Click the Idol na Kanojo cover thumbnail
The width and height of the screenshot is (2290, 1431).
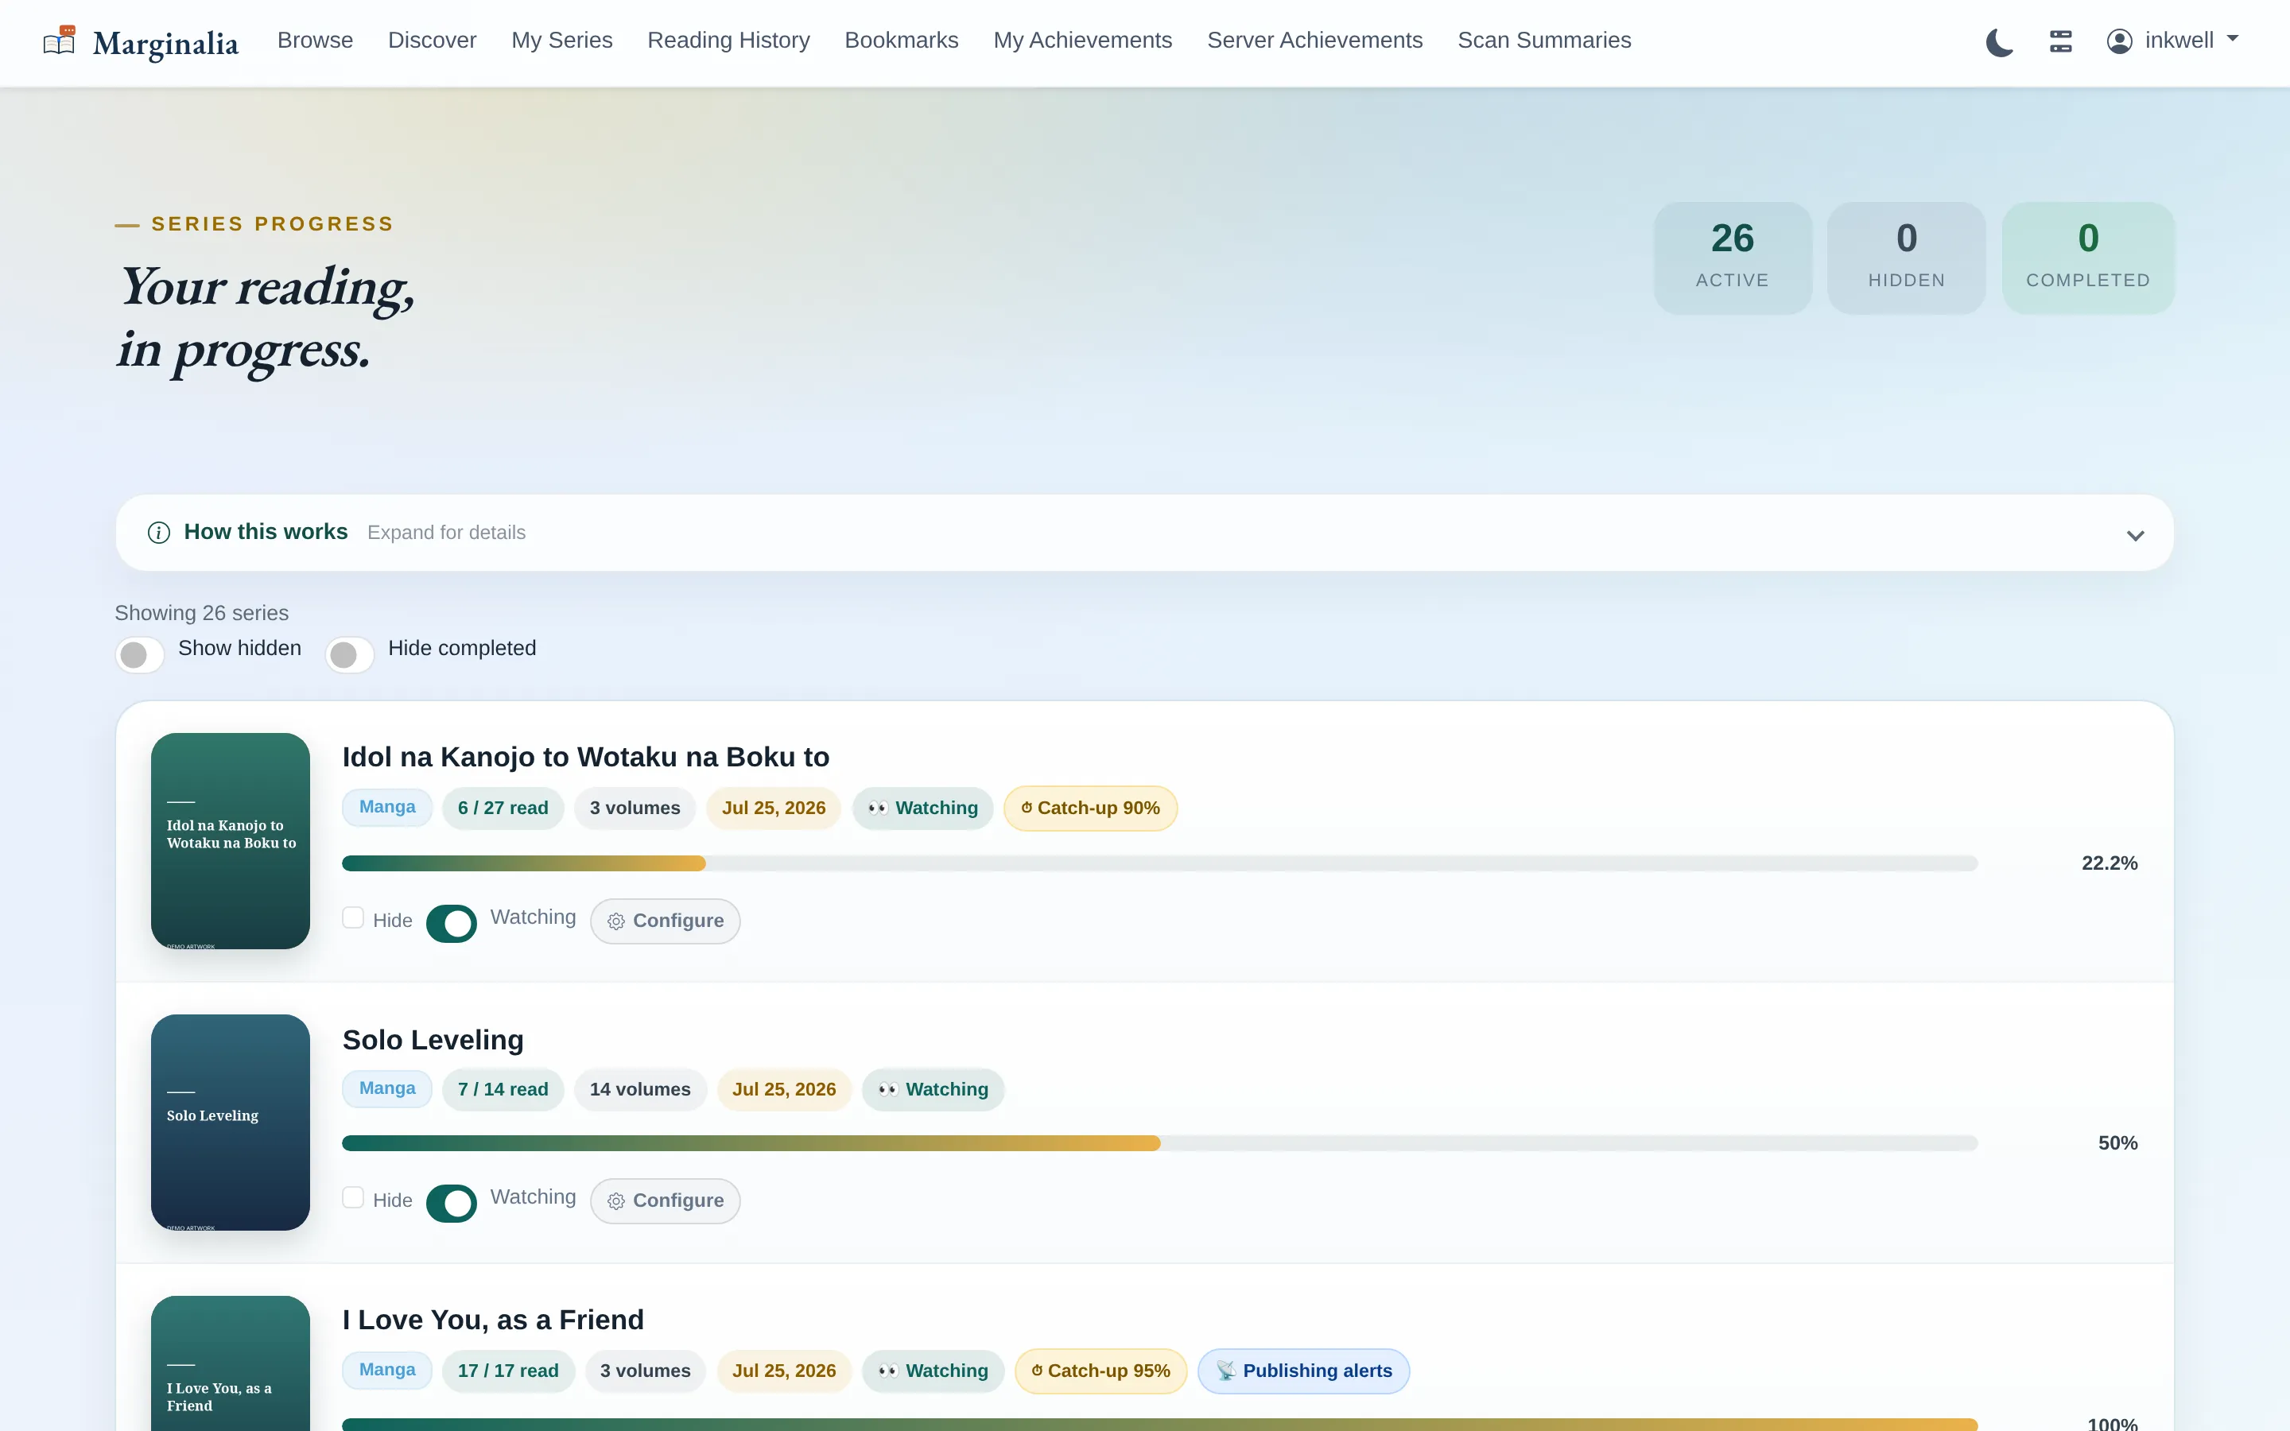pos(230,840)
